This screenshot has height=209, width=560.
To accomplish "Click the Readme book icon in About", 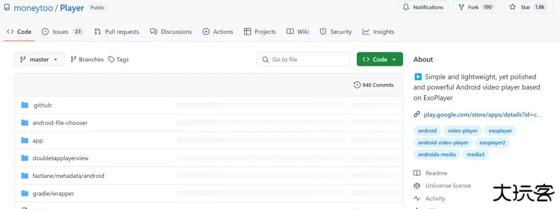I will (417, 173).
